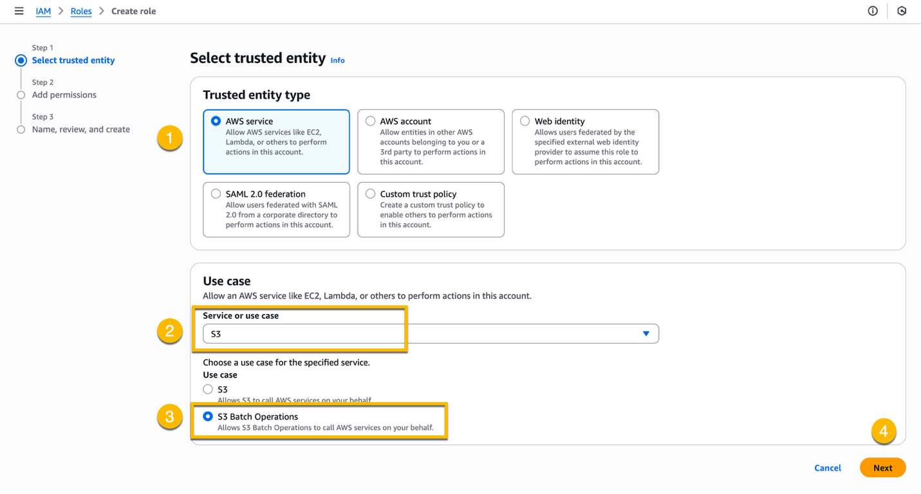The image size is (921, 494).
Task: Choose the Custom trust policy option
Action: tap(370, 194)
